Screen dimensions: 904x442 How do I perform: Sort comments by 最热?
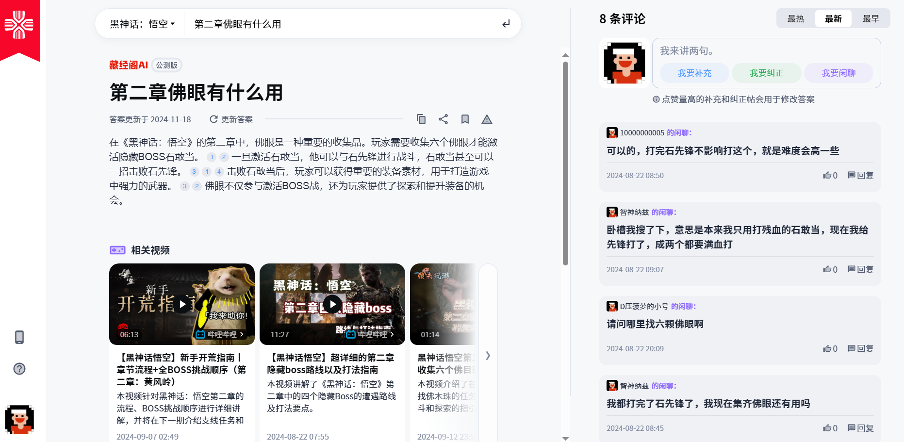796,18
